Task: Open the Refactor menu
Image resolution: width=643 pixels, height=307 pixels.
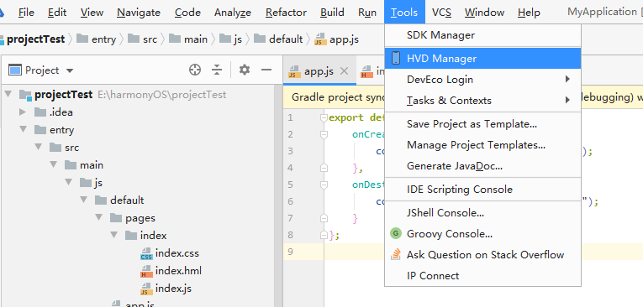Action: 286,13
